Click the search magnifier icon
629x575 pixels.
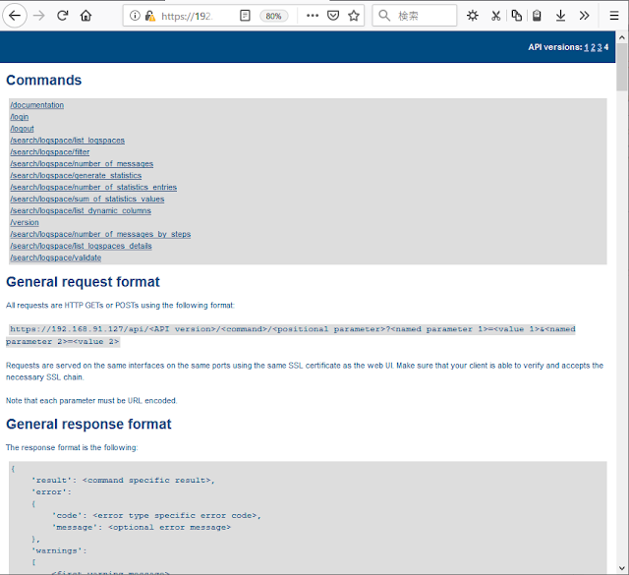tap(384, 16)
